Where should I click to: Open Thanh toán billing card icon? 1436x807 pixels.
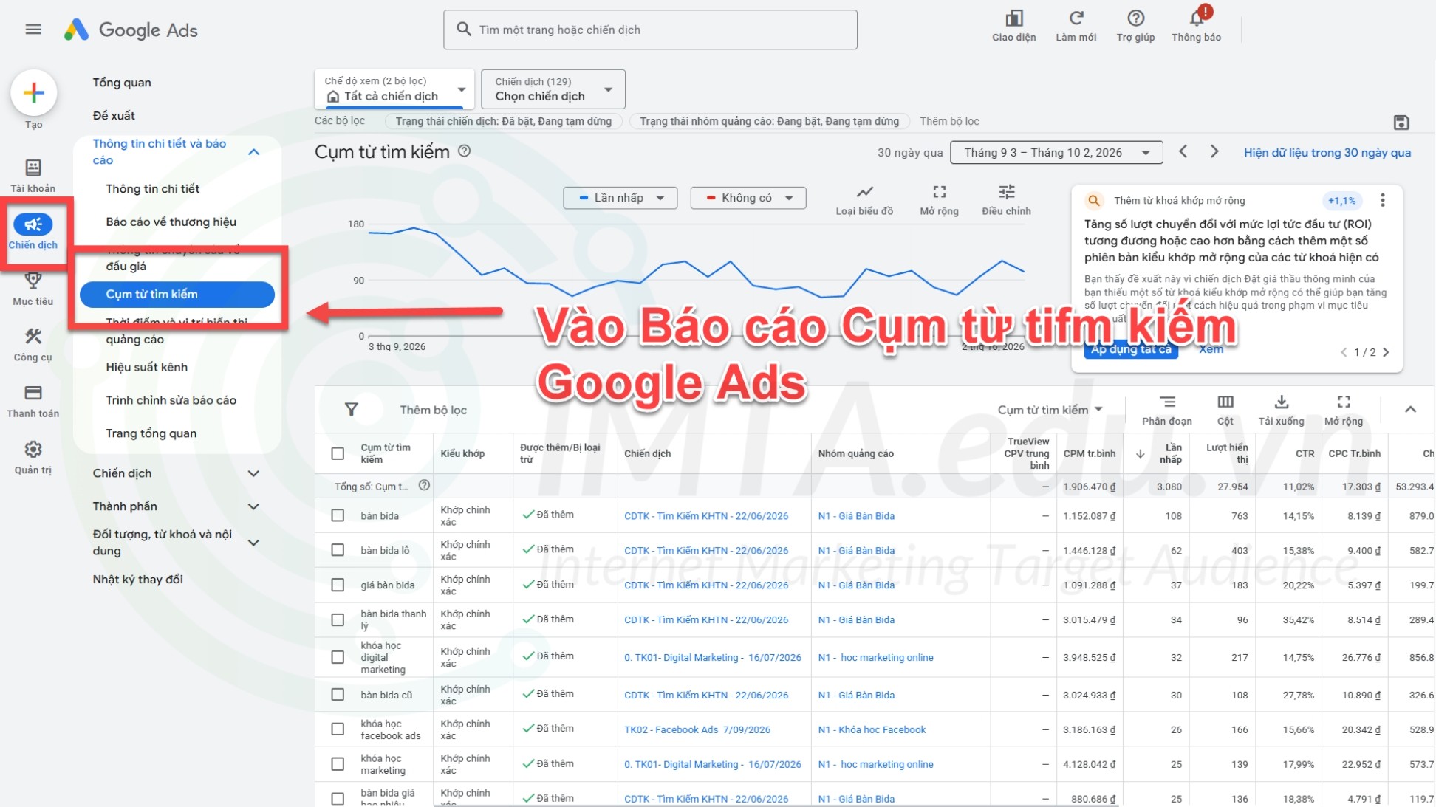[x=33, y=393]
